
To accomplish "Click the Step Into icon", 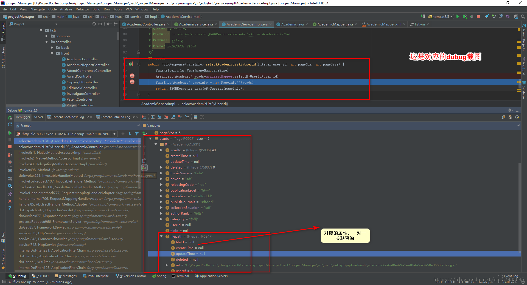I will (x=159, y=117).
